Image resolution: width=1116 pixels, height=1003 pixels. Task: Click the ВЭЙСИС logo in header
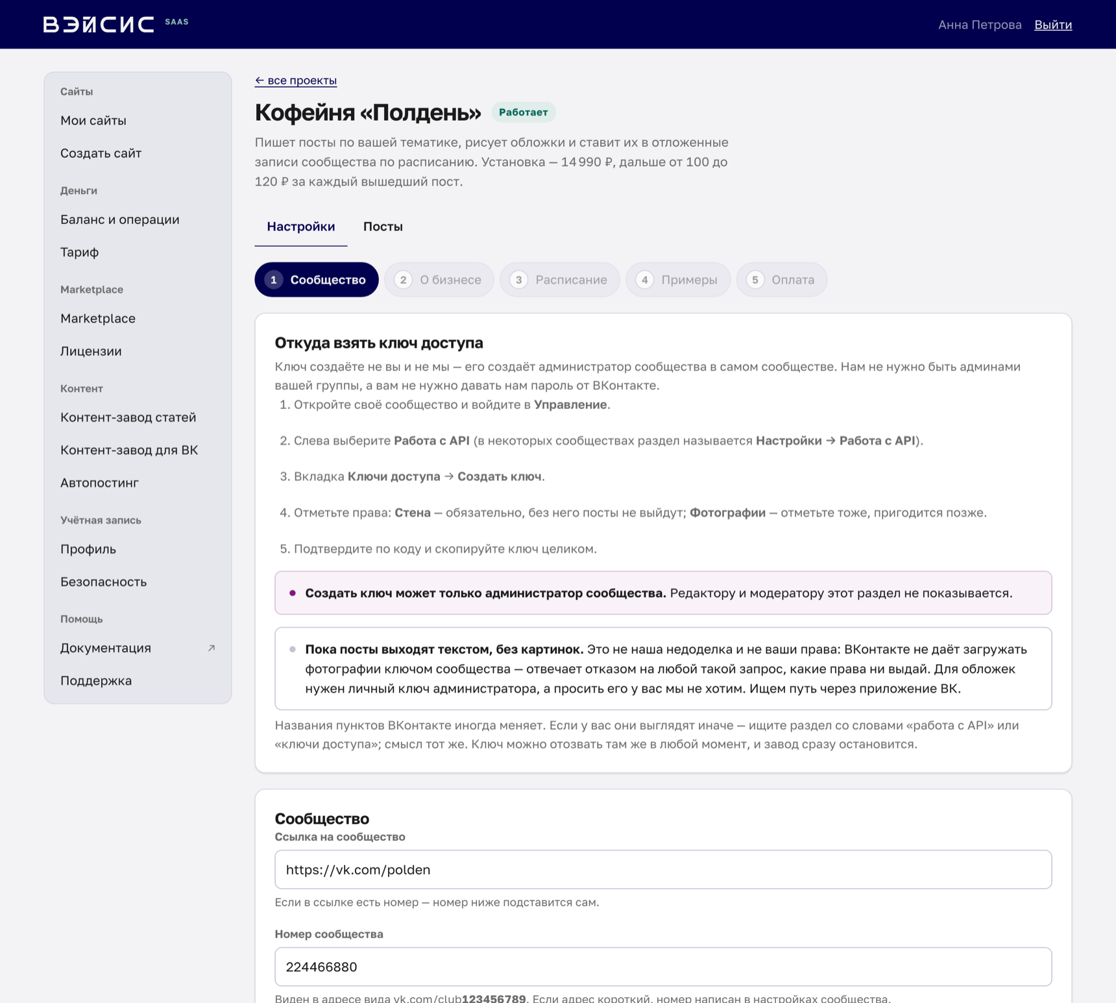coord(99,25)
